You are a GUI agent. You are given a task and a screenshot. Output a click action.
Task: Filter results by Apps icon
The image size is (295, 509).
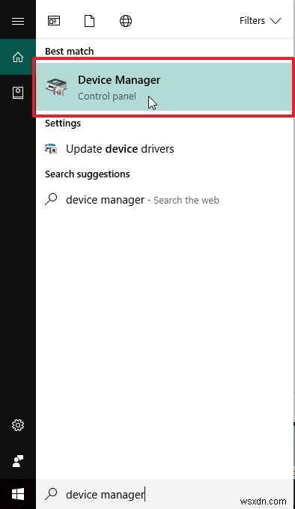click(x=54, y=21)
